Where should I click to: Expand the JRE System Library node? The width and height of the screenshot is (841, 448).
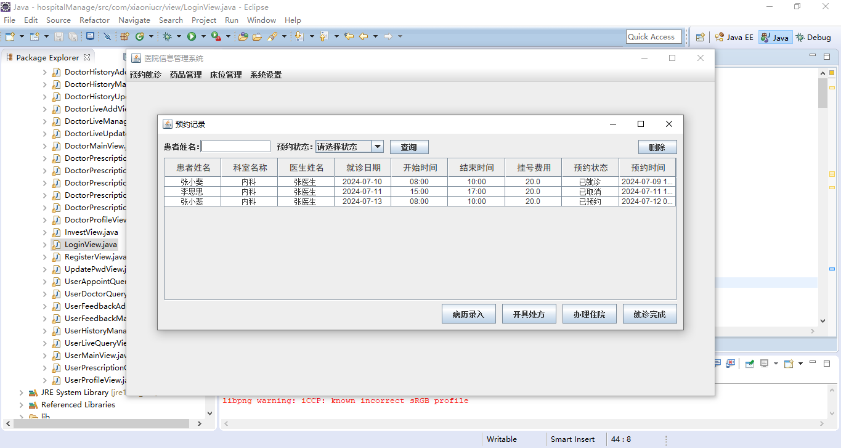click(x=22, y=393)
